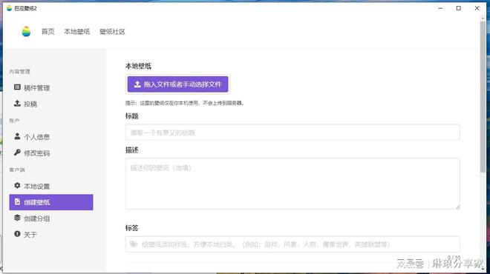The image size is (490, 274).
Task: Switch to 本地壁纸 tab
Action: click(77, 32)
